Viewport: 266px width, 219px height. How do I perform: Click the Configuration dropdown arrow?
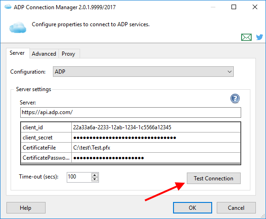point(229,72)
